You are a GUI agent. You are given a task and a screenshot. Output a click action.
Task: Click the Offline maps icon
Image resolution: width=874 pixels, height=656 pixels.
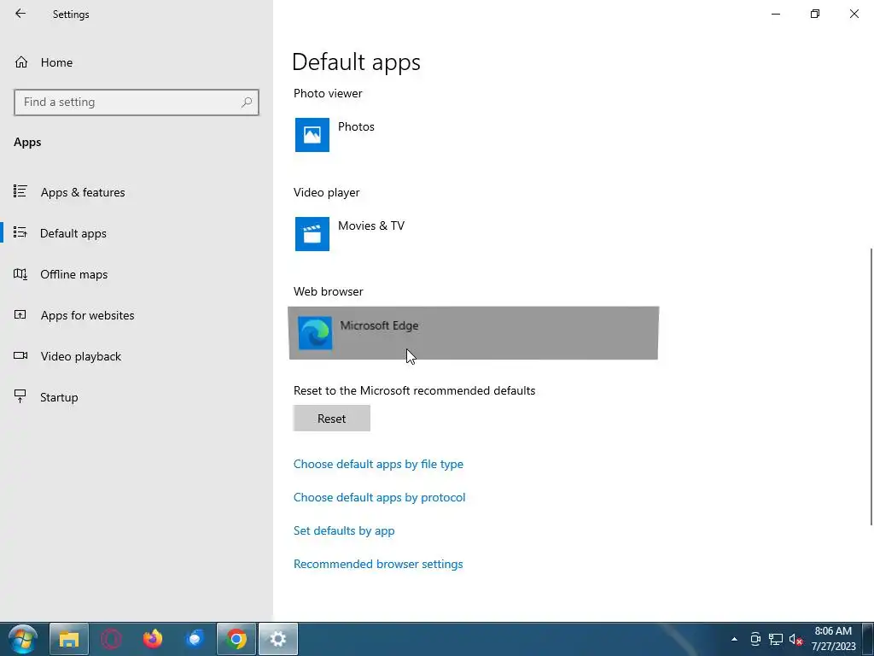20,274
